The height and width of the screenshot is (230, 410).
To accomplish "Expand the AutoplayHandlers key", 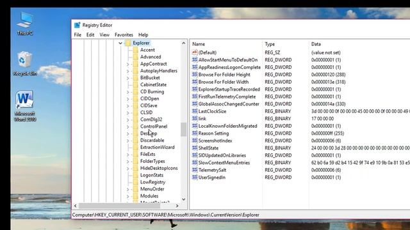I will (x=128, y=71).
